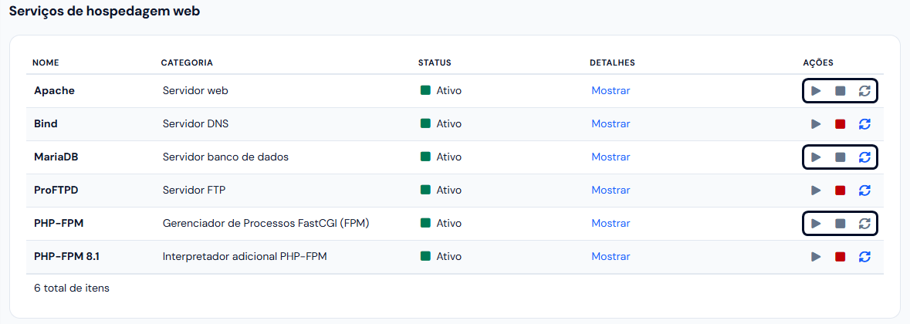Start the PHP-FPM process manager service

[x=816, y=224]
